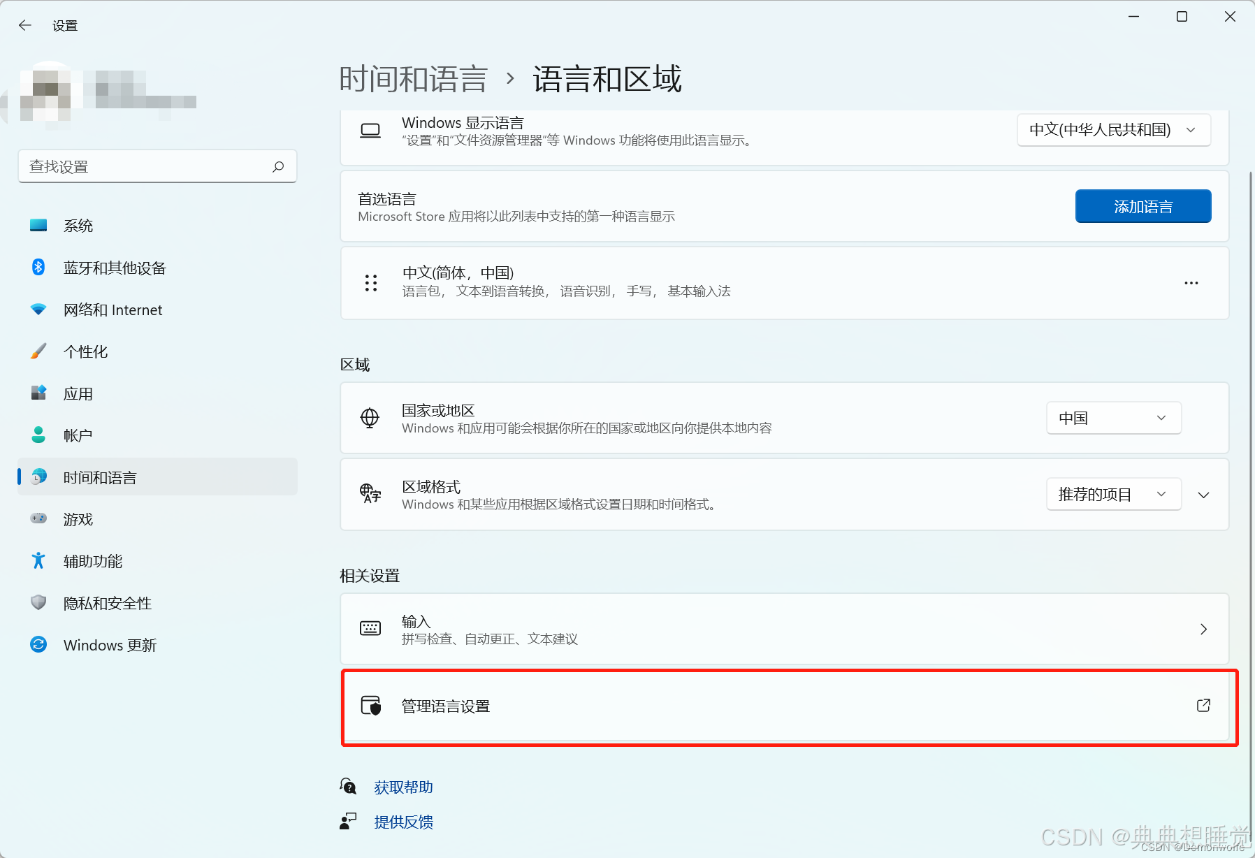Click the Windows Update sync icon
This screenshot has width=1255, height=858.
[38, 644]
